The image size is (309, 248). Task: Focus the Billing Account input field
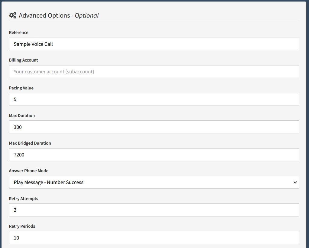(121, 72)
